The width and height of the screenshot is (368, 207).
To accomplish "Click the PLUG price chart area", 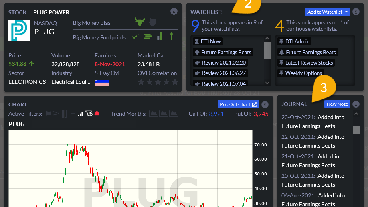I will pos(131,168).
